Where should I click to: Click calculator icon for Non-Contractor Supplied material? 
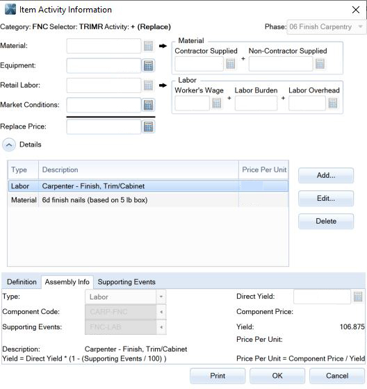(x=320, y=64)
